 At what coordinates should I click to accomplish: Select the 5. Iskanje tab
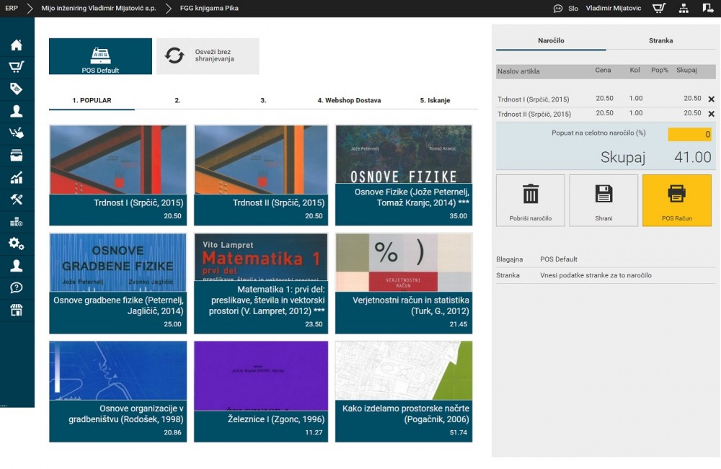pyautogui.click(x=435, y=100)
